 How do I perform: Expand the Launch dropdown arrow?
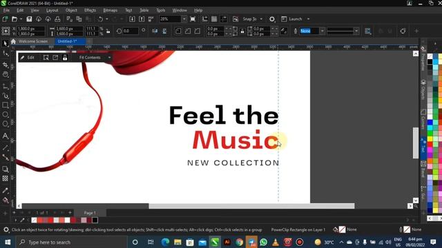tap(309, 19)
